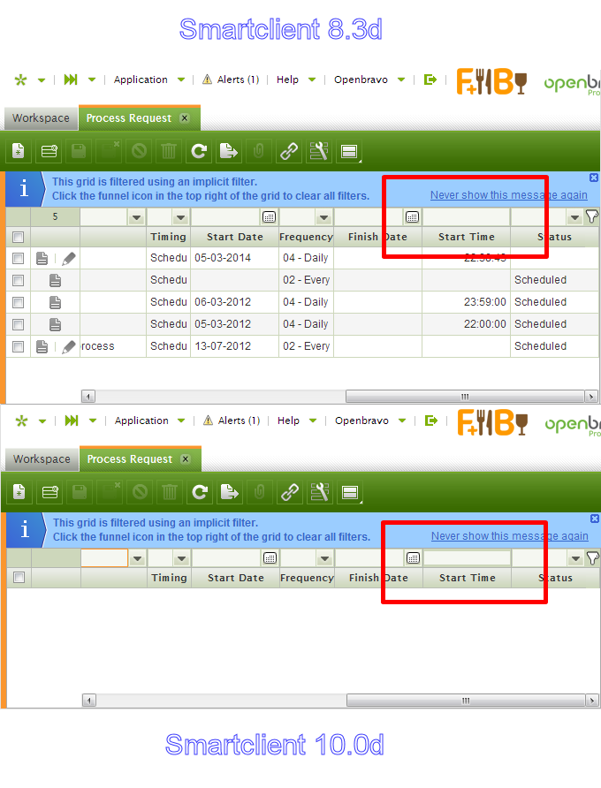
Task: Open Frequency filter dropdown in the lower grid
Action: coord(324,558)
